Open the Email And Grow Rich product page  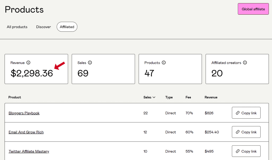(26, 132)
